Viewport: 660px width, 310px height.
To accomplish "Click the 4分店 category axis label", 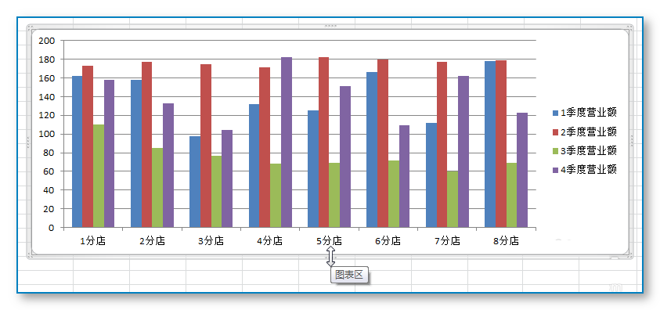I will pyautogui.click(x=270, y=241).
